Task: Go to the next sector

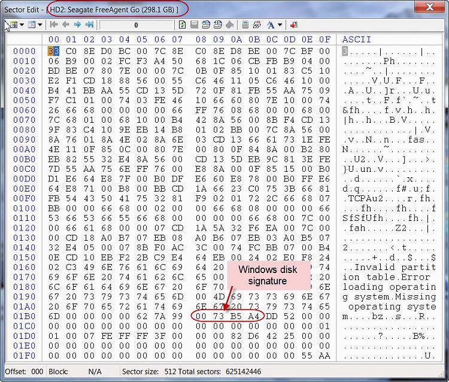Action: pyautogui.click(x=77, y=25)
